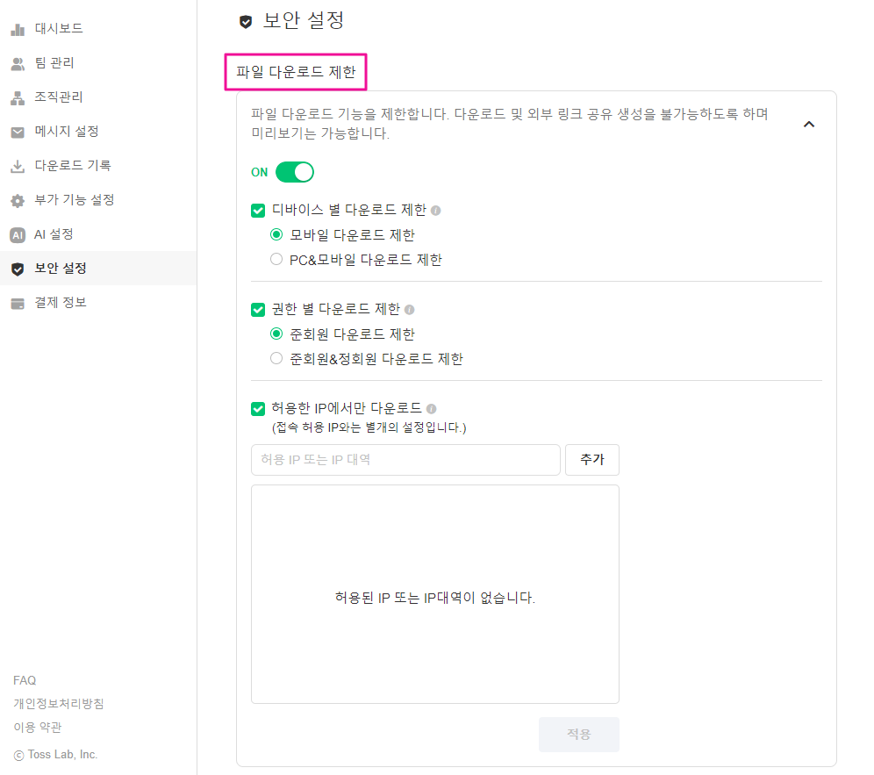Click the 부가 기능 설정 gear icon
This screenshot has height=775, width=874.
tap(18, 200)
